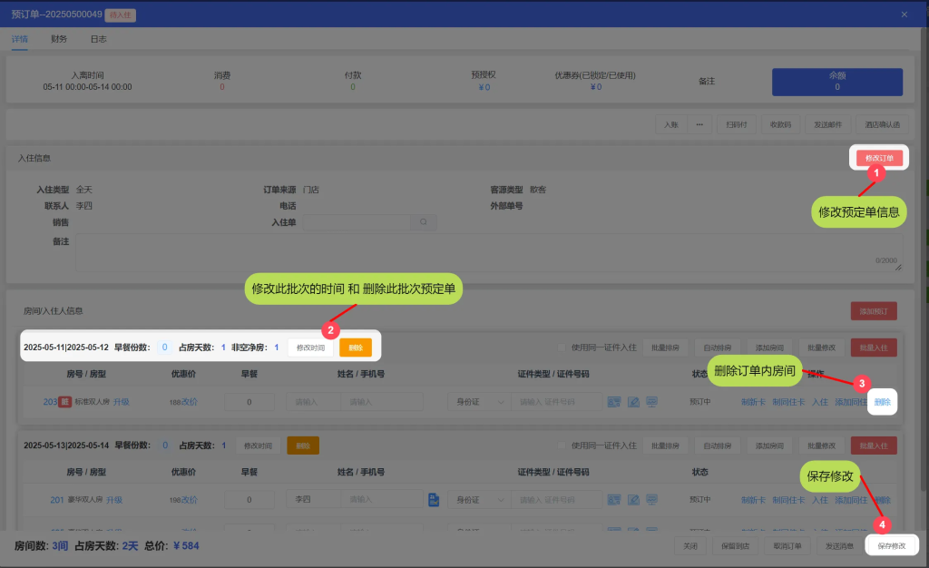
Task: Click the ID card scan icon for room 203
Action: (x=614, y=402)
